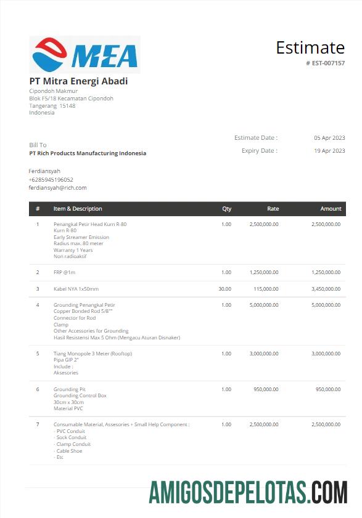
Task: Click the phone number +6285945196052
Action: 51,179
